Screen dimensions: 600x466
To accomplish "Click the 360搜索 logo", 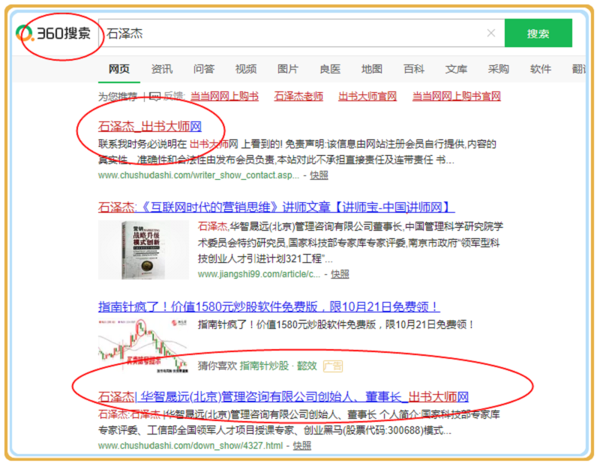I will coord(55,34).
